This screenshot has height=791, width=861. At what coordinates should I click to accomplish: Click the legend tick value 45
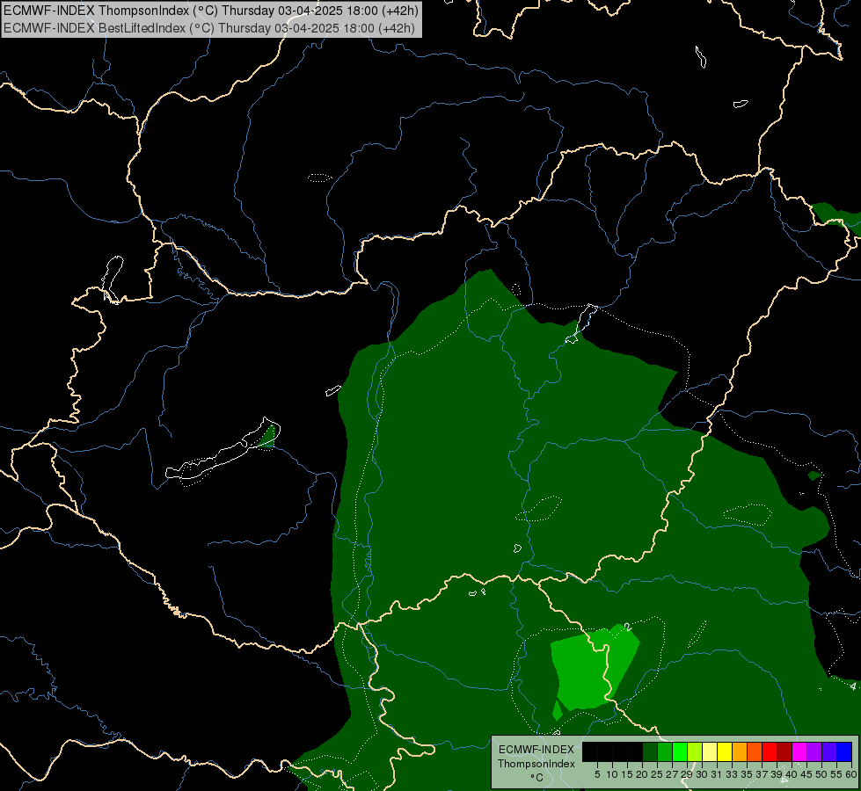(x=806, y=774)
